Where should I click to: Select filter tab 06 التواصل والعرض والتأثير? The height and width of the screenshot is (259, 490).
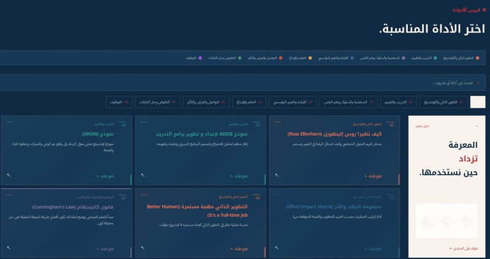[206, 102]
